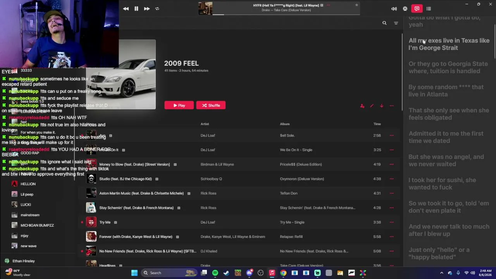Jump to lyric 'Admitted it to me the first time'
The width and height of the screenshot is (496, 279).
point(446,137)
